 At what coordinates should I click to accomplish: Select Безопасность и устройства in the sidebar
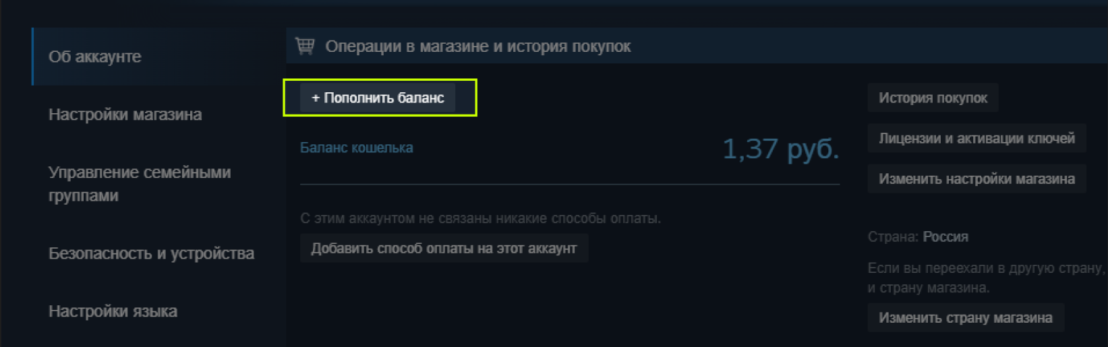(151, 253)
